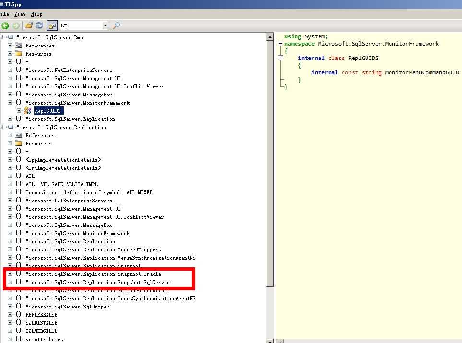Select the Microsoft.SqlServer.Rmo assembly node

pos(49,37)
